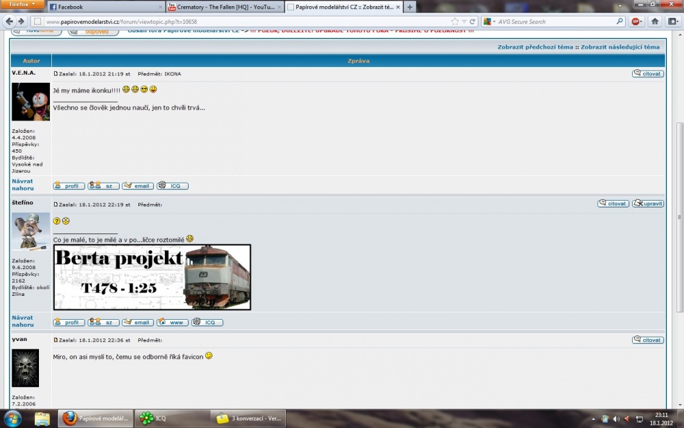Screen dimensions: 684x428
Task: Close the Facebook tab
Action: pyautogui.click(x=160, y=7)
